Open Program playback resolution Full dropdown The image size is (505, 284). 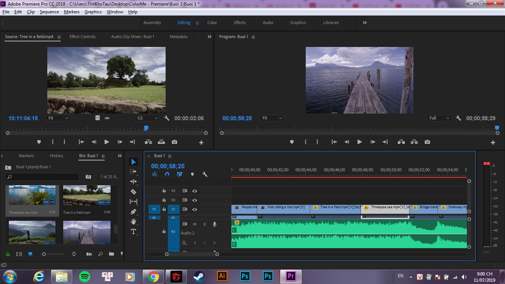(x=439, y=118)
